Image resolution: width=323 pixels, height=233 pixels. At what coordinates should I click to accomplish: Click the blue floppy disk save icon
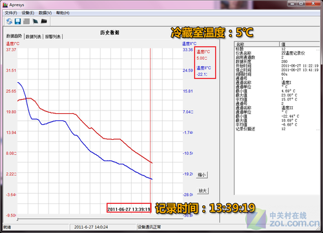point(17,21)
